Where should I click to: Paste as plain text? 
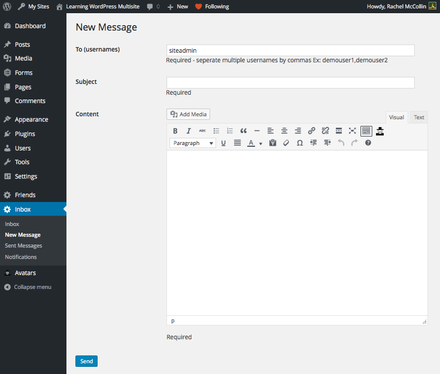point(272,143)
